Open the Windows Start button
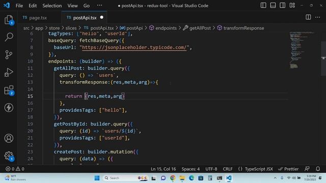 tap(97, 178)
